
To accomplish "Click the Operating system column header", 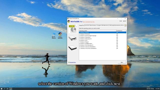I will (x=97, y=30).
